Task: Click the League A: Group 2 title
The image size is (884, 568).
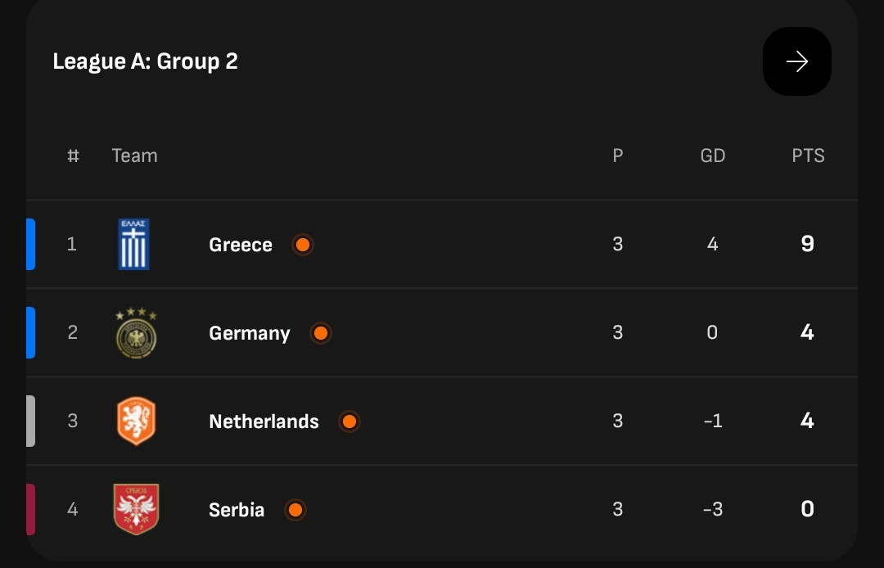Action: click(x=146, y=61)
